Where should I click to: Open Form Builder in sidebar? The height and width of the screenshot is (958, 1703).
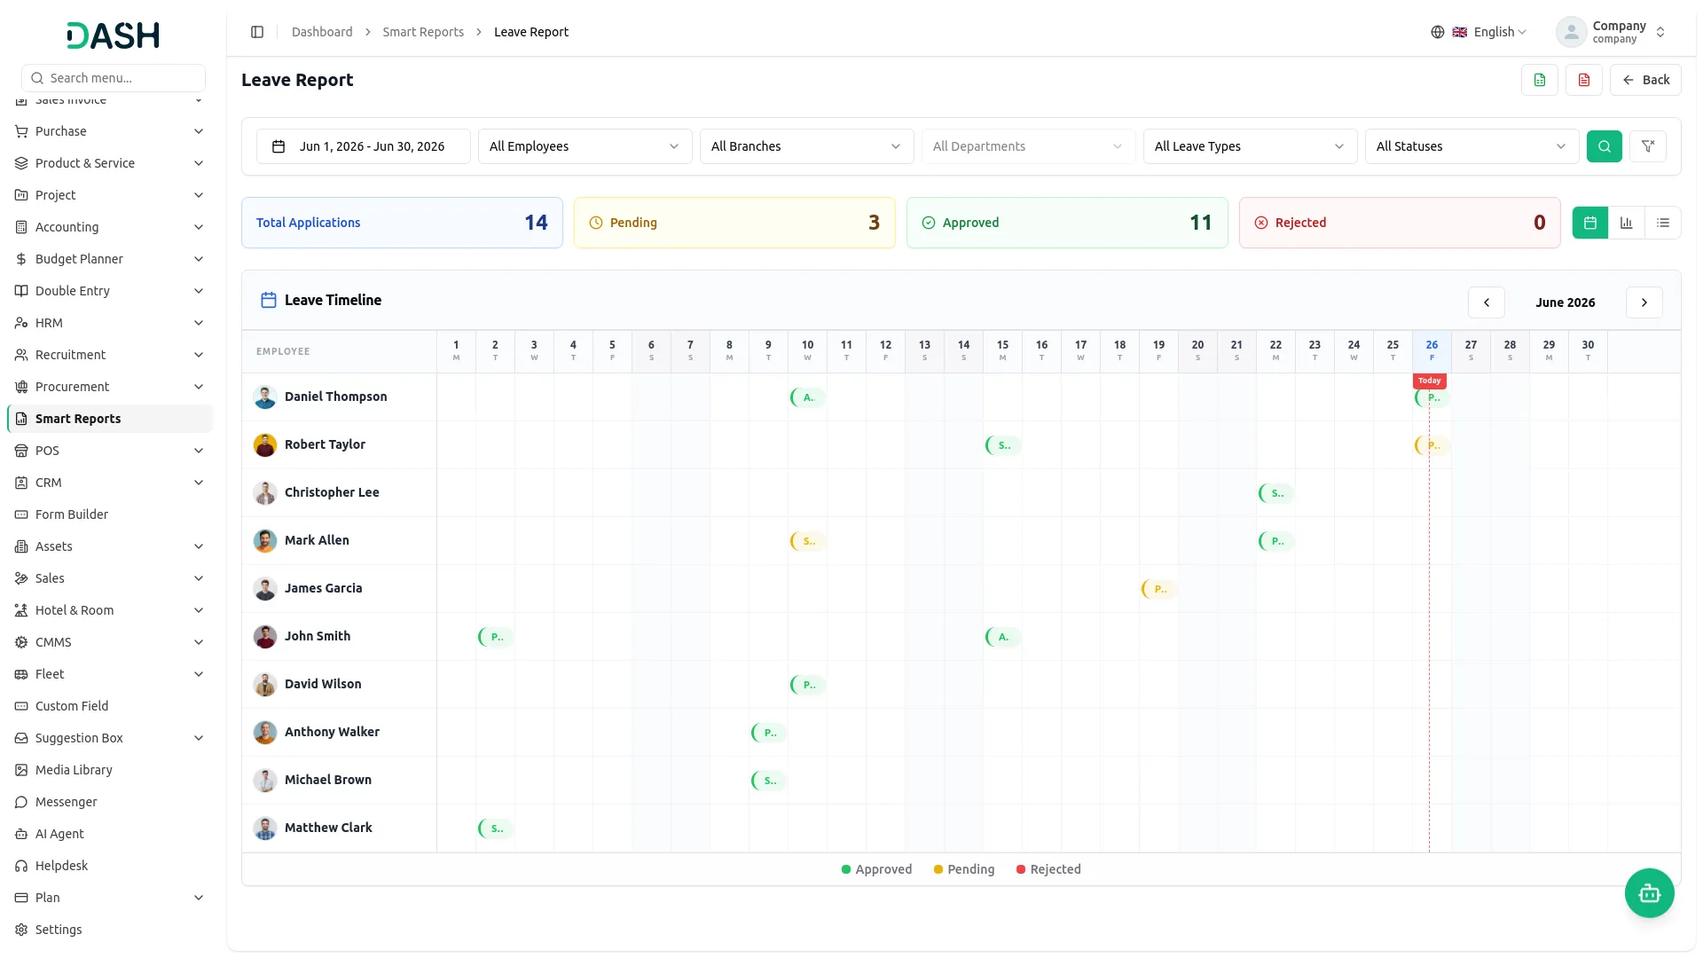click(110, 514)
